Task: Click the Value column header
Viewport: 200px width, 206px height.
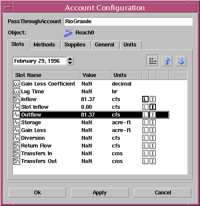Action: 96,75
